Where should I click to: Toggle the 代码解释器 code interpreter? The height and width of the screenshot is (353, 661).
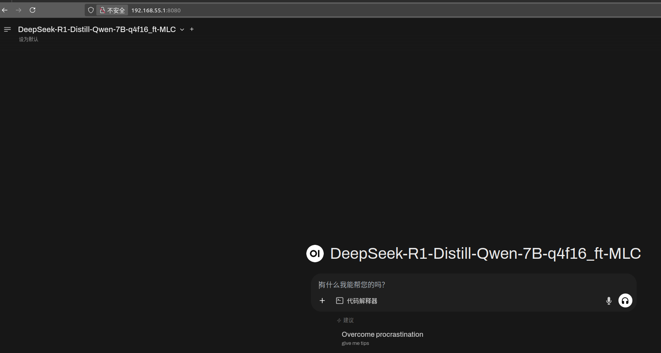[357, 300]
